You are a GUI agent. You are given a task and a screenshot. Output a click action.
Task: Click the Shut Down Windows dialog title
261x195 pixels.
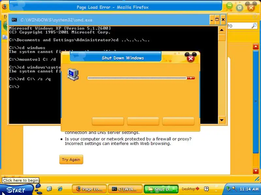[x=123, y=58]
